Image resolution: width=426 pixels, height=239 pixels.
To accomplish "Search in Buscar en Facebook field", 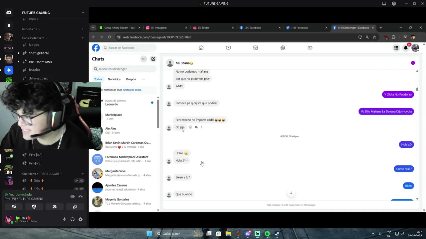I will [x=129, y=48].
